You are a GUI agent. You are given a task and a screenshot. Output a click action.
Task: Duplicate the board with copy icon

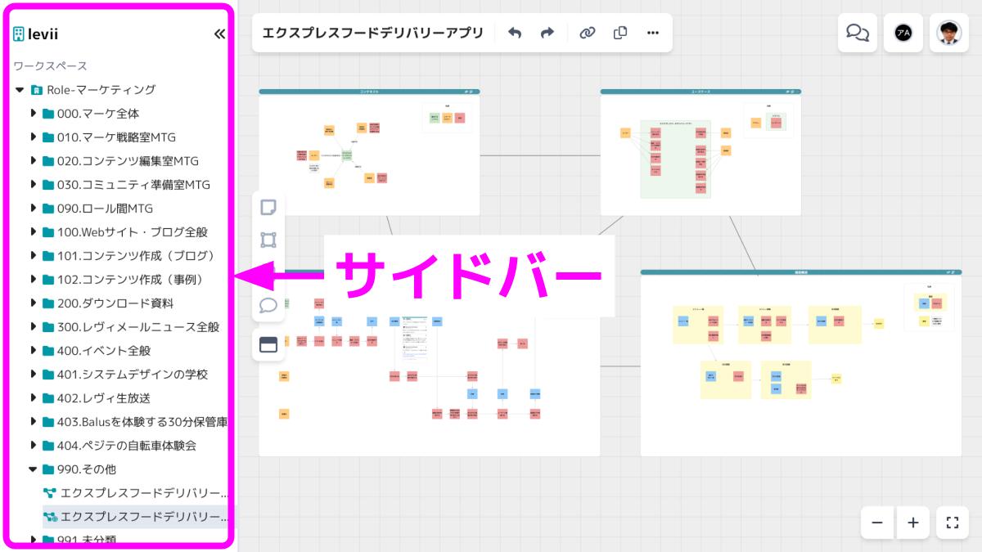pos(620,33)
